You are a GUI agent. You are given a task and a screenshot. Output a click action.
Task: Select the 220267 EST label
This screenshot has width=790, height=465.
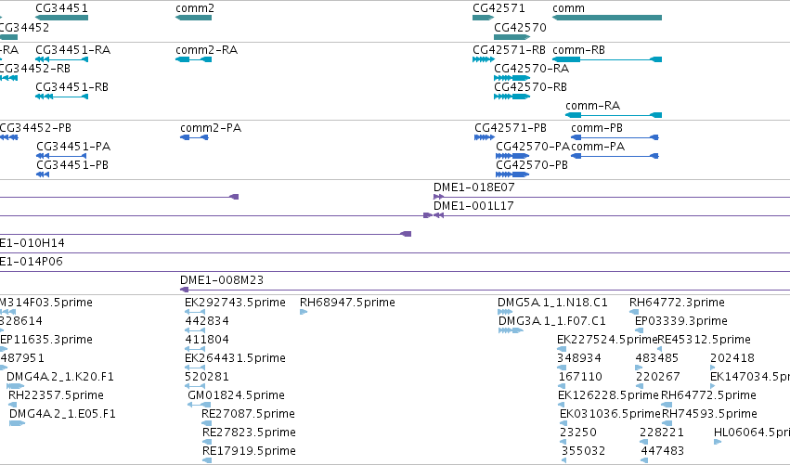pyautogui.click(x=658, y=377)
